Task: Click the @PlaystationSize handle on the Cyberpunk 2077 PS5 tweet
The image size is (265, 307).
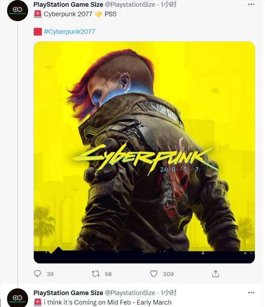Action: 130,4
